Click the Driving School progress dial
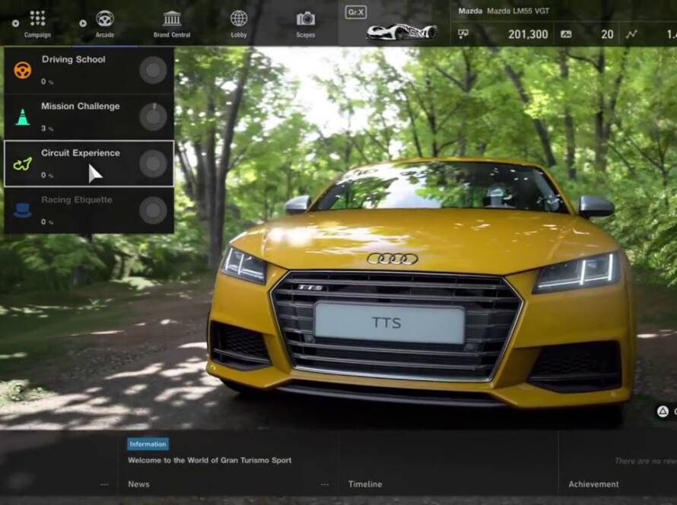 click(x=153, y=71)
